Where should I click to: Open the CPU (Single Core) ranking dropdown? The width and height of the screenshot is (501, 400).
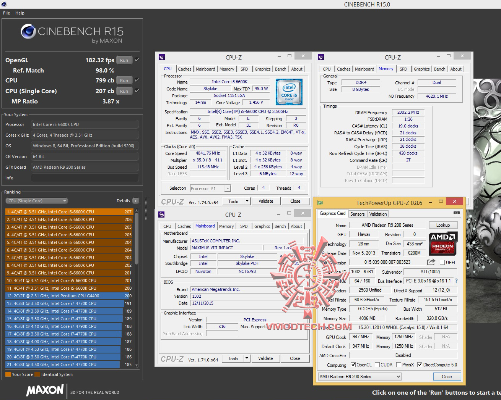[37, 201]
